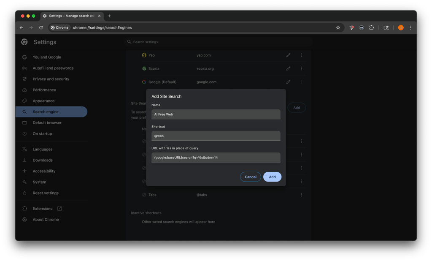Bookmark this page with the star icon

pos(338,27)
